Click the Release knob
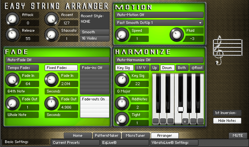 tap(13, 34)
